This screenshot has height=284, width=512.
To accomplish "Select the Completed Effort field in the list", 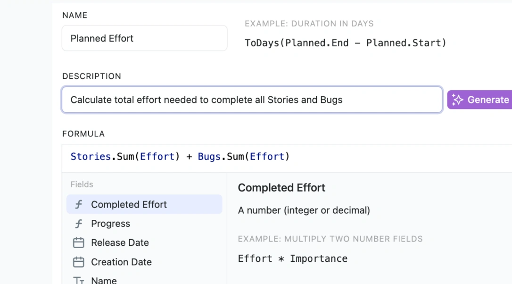I will [129, 204].
